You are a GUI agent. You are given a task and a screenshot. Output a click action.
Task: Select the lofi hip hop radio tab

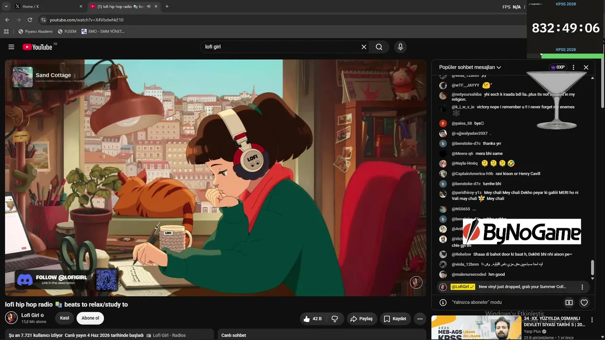click(124, 7)
